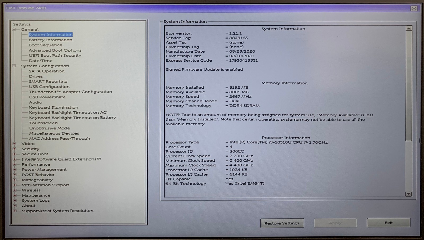Expand the POST Behavior tree node
The width and height of the screenshot is (424, 240).
[15, 175]
